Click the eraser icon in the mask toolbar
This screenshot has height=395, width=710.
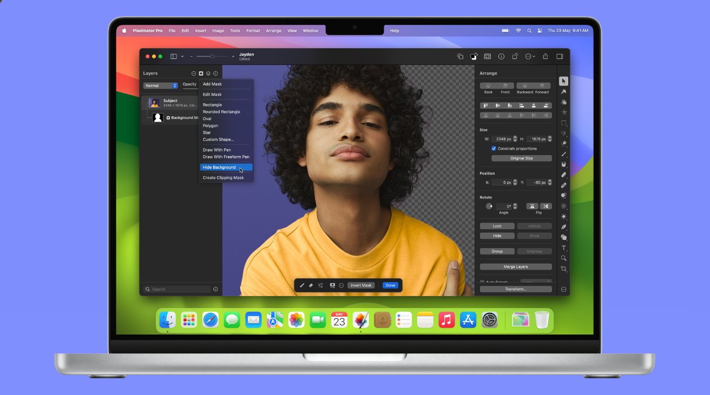coord(311,285)
